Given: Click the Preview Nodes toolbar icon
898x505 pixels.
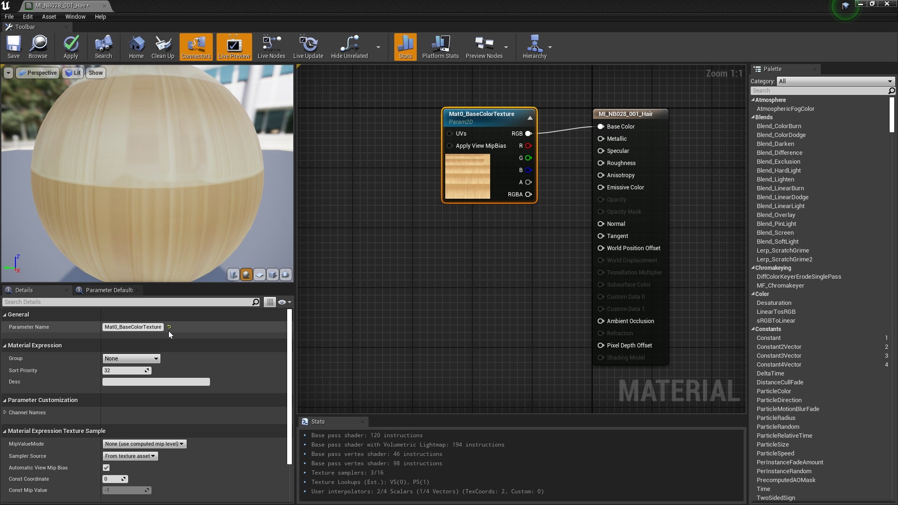Looking at the screenshot, I should pyautogui.click(x=484, y=47).
